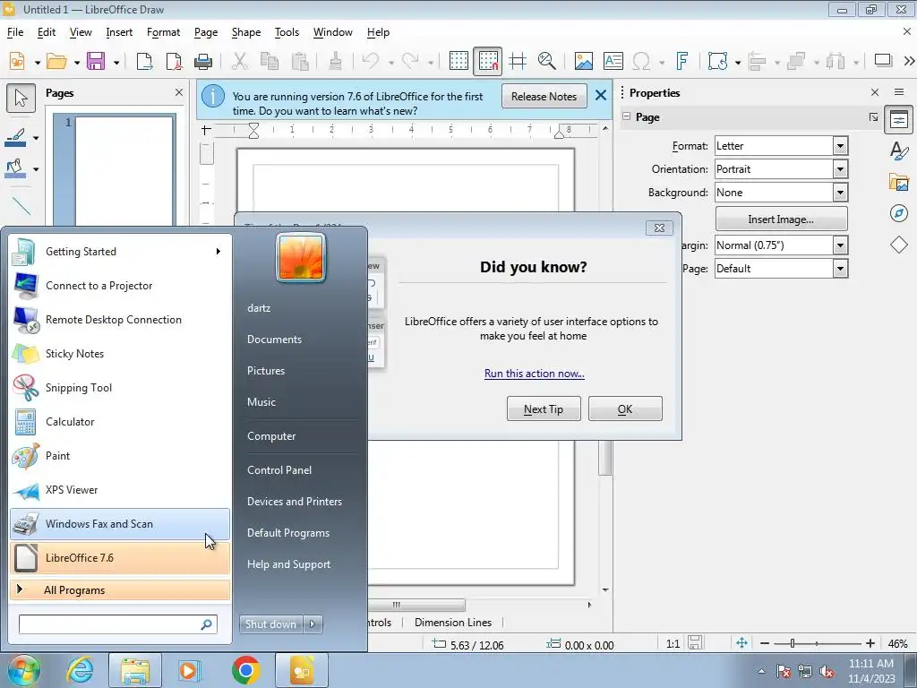The width and height of the screenshot is (917, 688).
Task: Click the Export toolbar icon
Action: point(144,61)
